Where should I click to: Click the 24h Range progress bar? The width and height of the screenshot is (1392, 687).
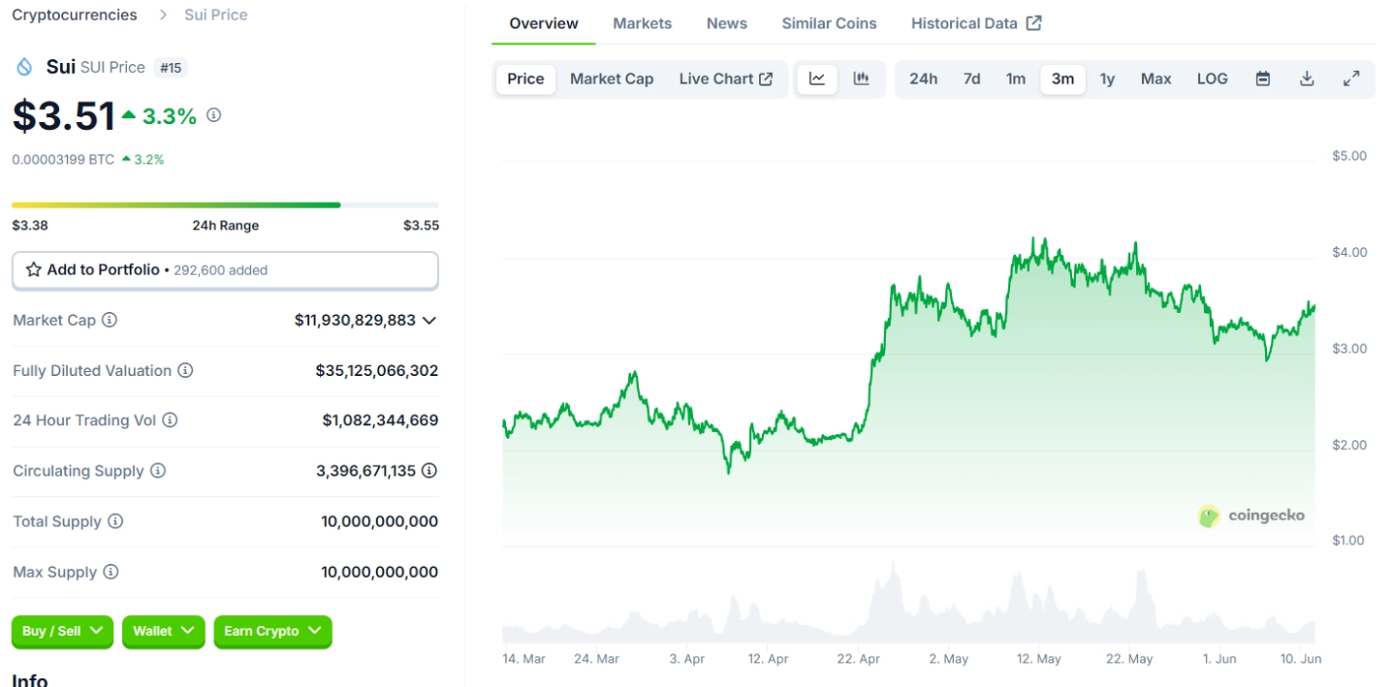225,205
